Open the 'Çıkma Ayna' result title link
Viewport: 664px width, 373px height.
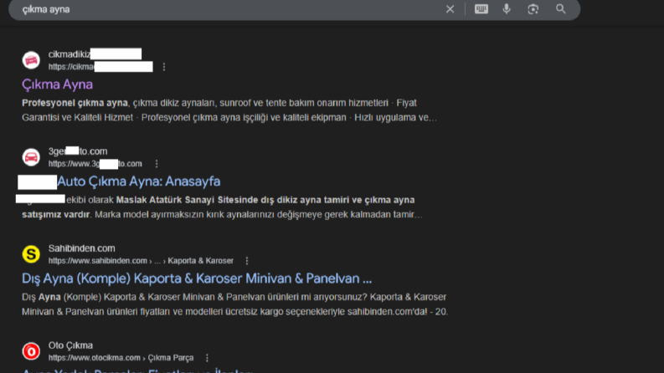57,84
